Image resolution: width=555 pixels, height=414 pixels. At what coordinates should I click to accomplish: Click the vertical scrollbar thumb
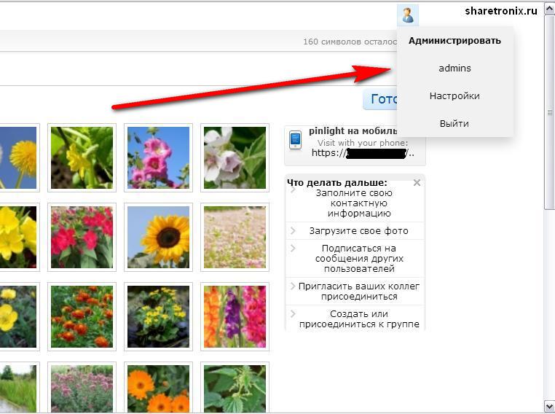[x=549, y=112]
